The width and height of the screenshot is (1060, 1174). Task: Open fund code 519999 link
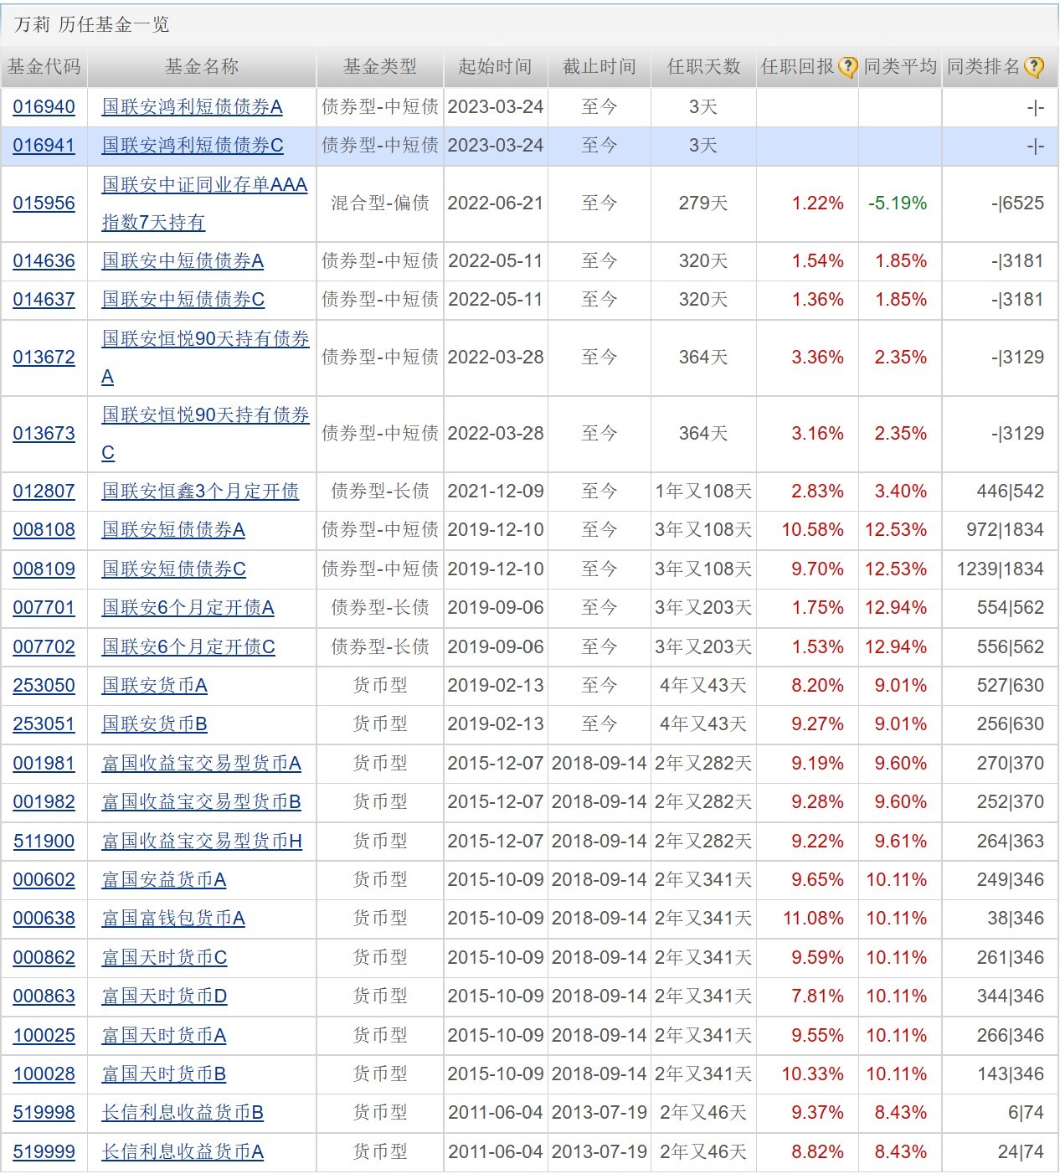tap(44, 1152)
